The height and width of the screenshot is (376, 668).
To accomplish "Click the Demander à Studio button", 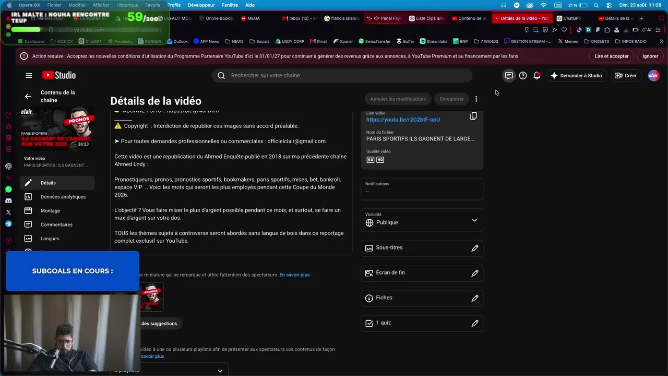I will pyautogui.click(x=576, y=76).
